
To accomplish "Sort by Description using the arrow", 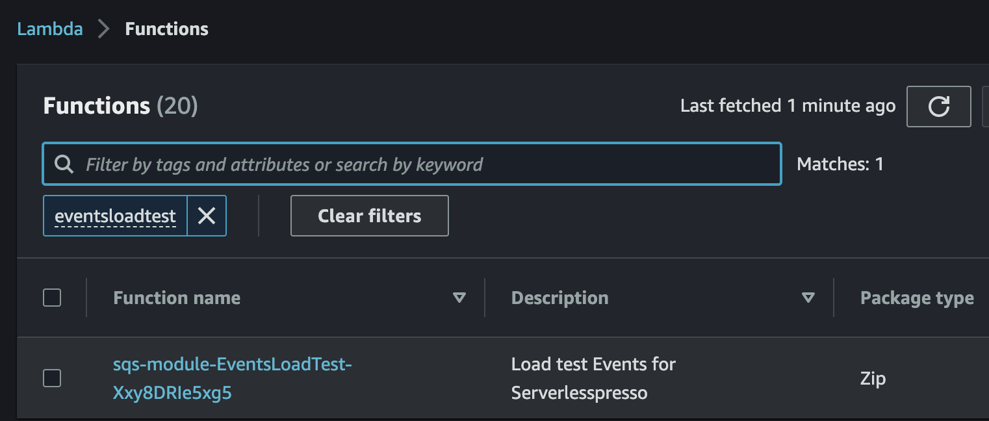I will point(808,298).
